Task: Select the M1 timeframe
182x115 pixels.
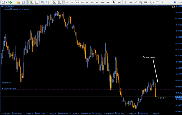Action: [x=67, y=2]
